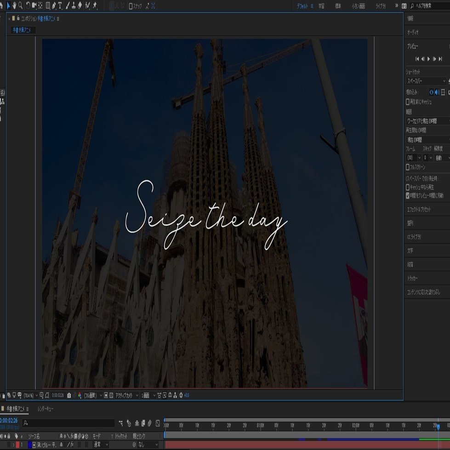Take a snapshot with camera icon
Image resolution: width=450 pixels, height=450 pixels.
click(69, 395)
